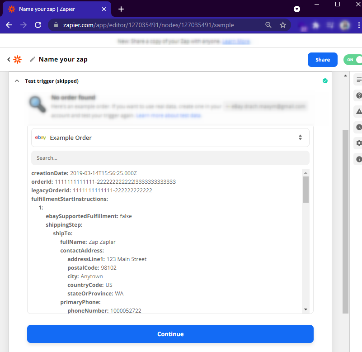Select the "addressLine1: 123 Main Street" row

[107, 259]
